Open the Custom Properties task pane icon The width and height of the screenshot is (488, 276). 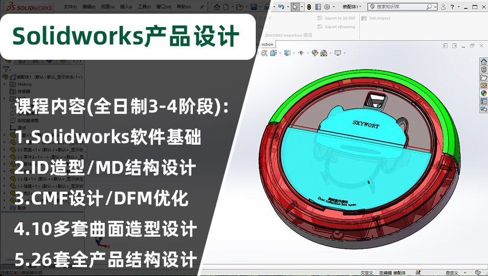click(x=483, y=101)
